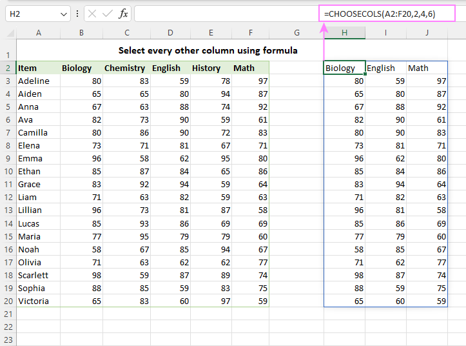Click the 'Scarlett' name cell

click(x=38, y=275)
